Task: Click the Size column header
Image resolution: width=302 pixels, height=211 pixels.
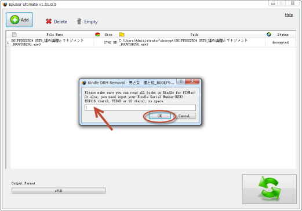Action: pyautogui.click(x=108, y=35)
